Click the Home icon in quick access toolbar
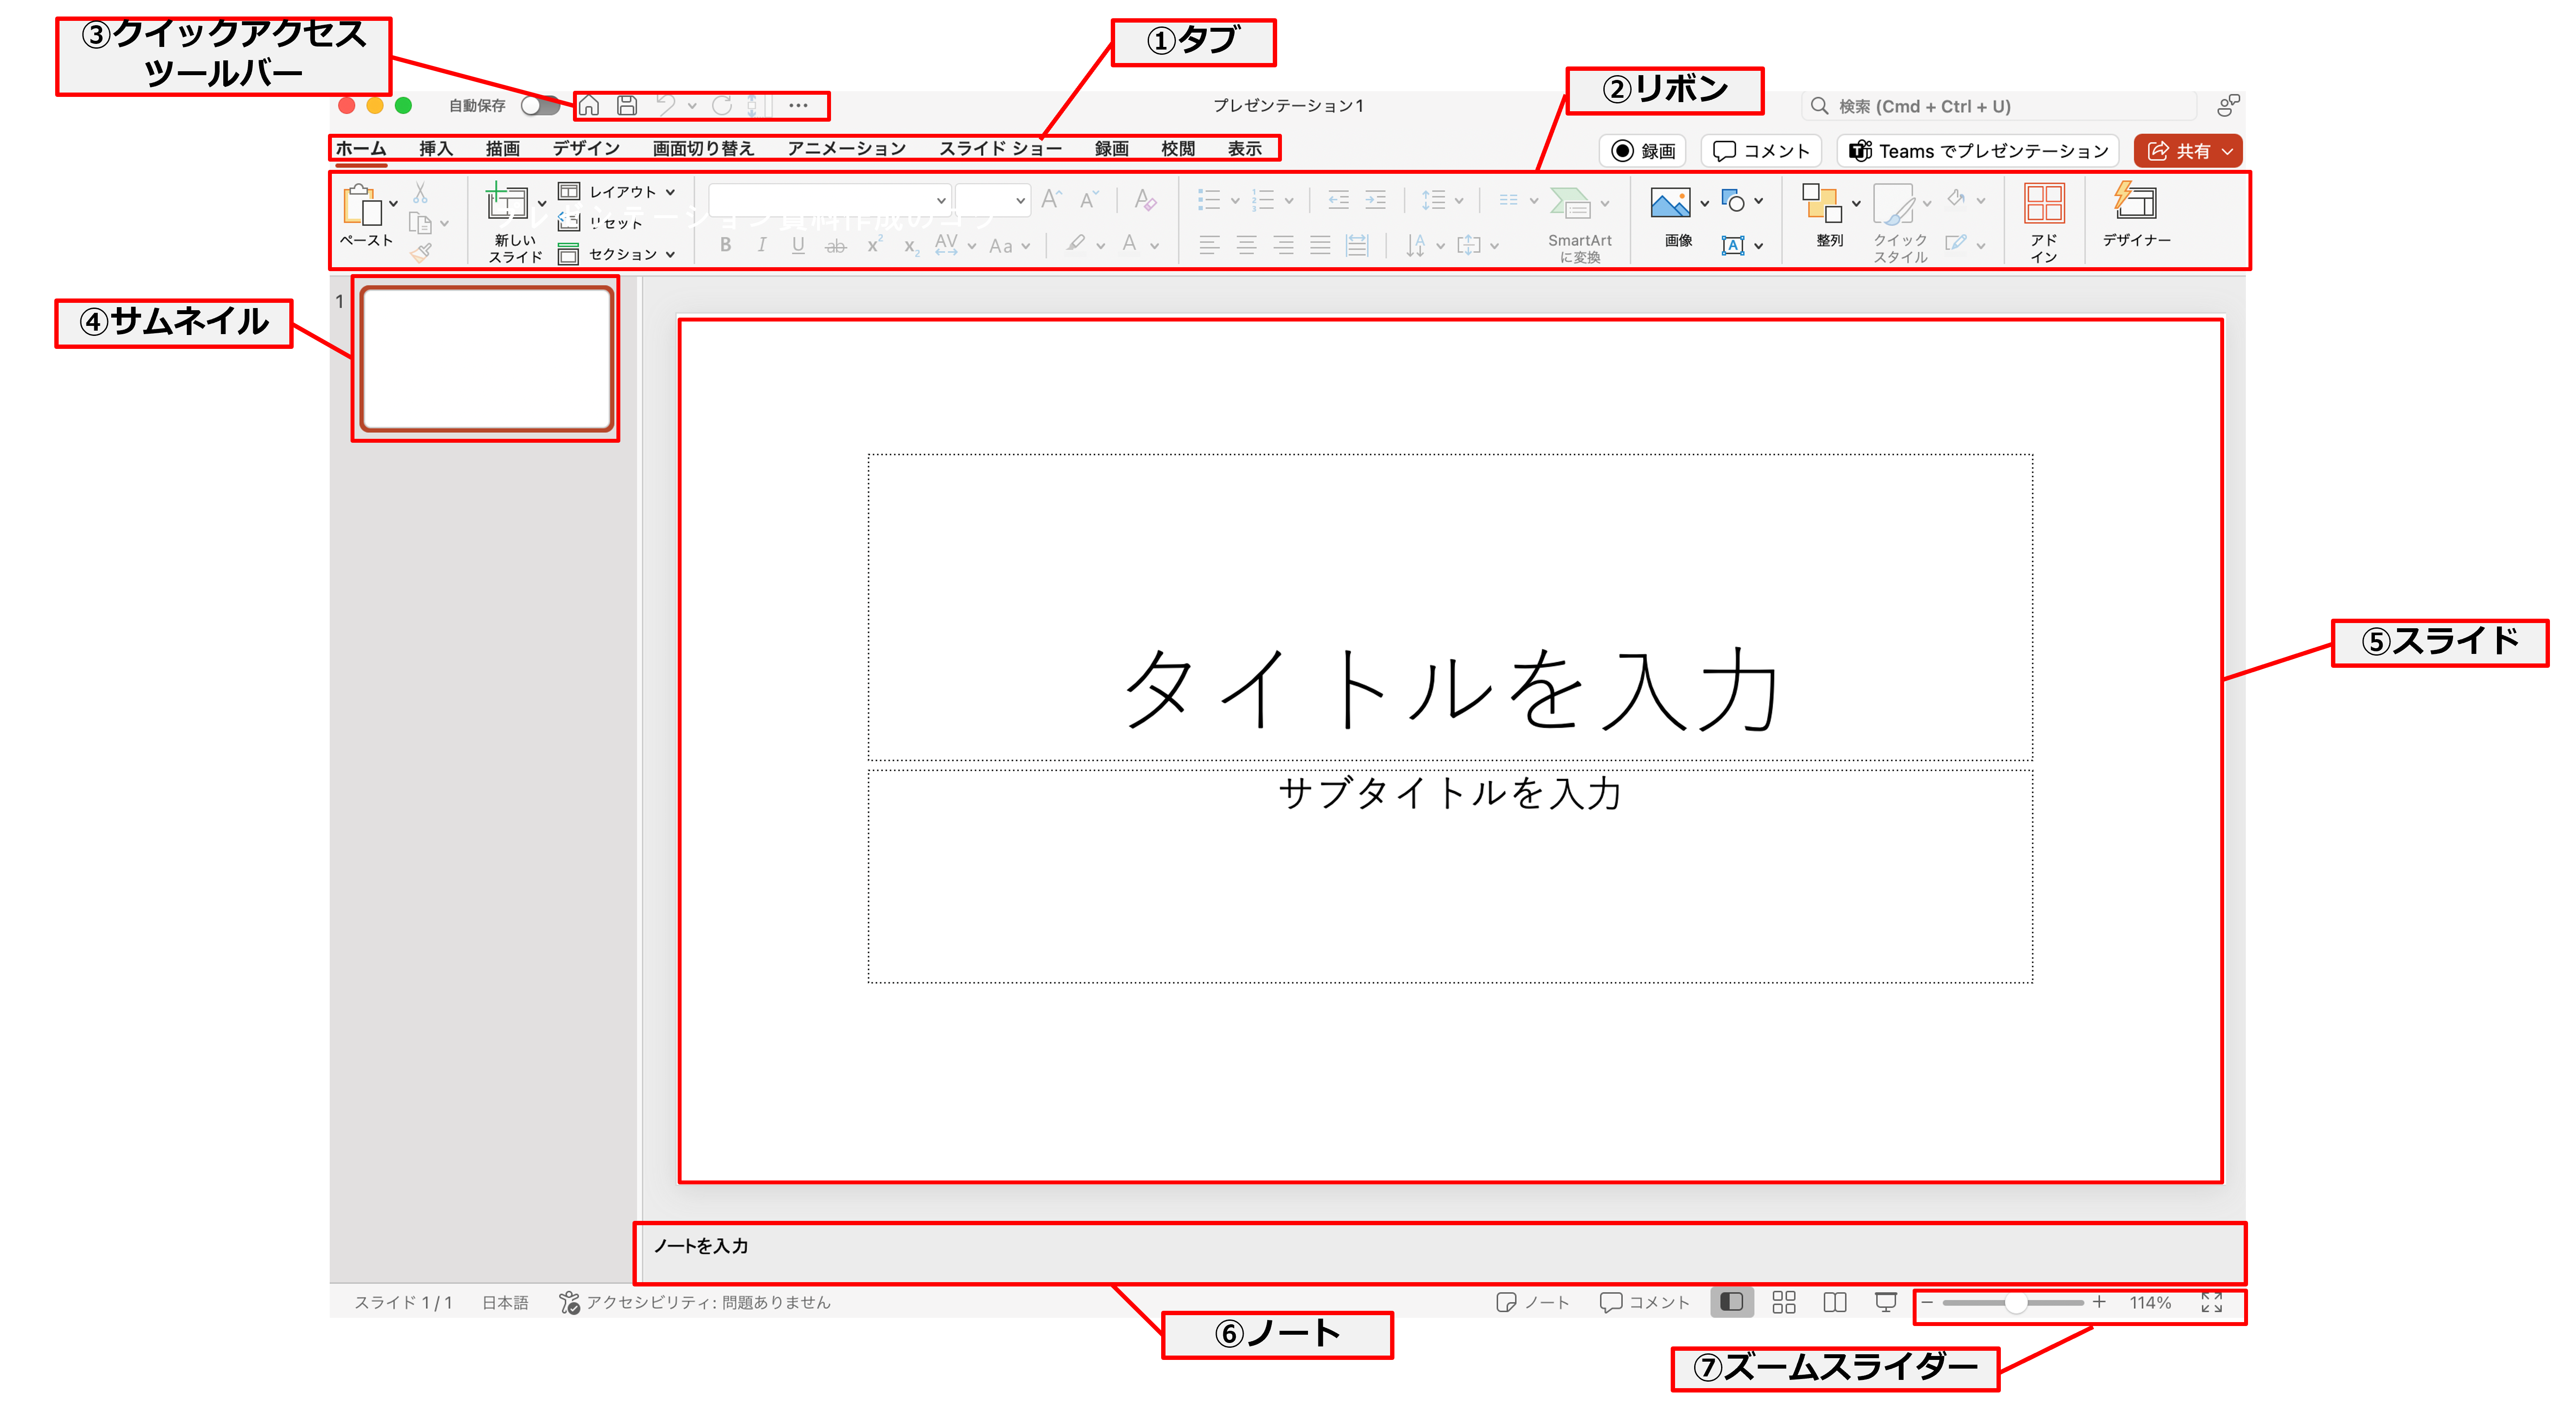The height and width of the screenshot is (1409, 2576). click(x=589, y=105)
